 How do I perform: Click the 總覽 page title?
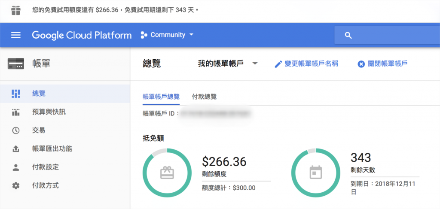pos(152,64)
